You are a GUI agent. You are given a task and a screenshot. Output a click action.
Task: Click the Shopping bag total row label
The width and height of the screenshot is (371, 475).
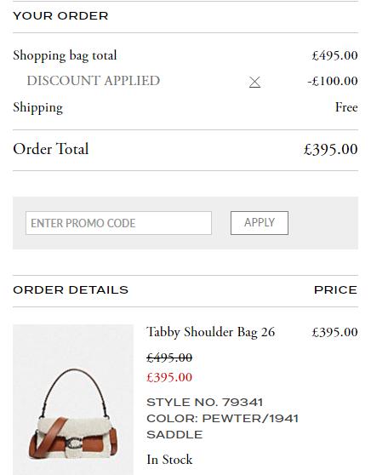[65, 55]
